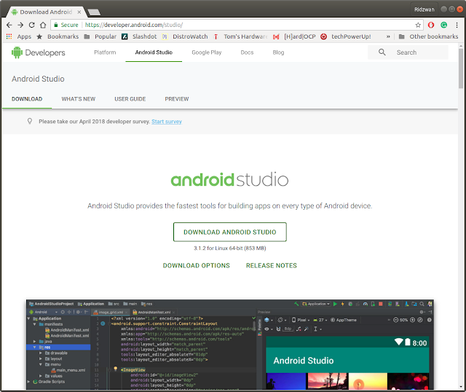Viewport: 466px width, 392px height.
Task: Open a new tab with the tab button
Action: (94, 12)
